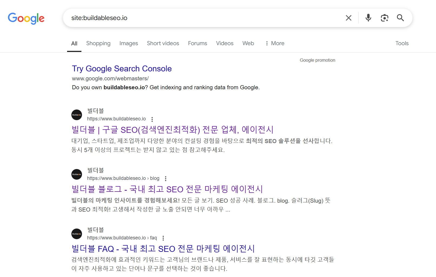Screen dimensions: 436x277
Task: Start voice search with microphone icon
Action: point(368,18)
